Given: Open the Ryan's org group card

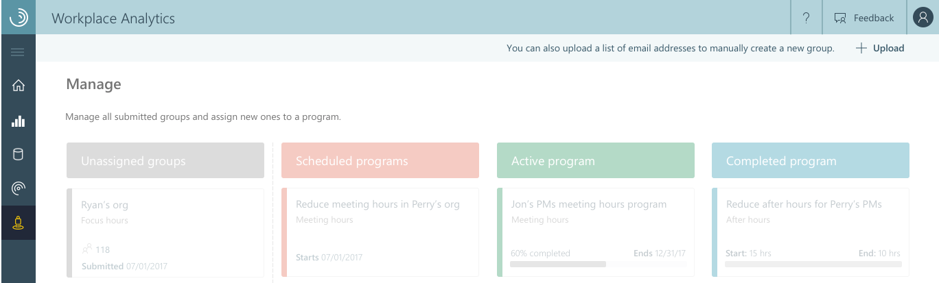Looking at the screenshot, I should [165, 233].
